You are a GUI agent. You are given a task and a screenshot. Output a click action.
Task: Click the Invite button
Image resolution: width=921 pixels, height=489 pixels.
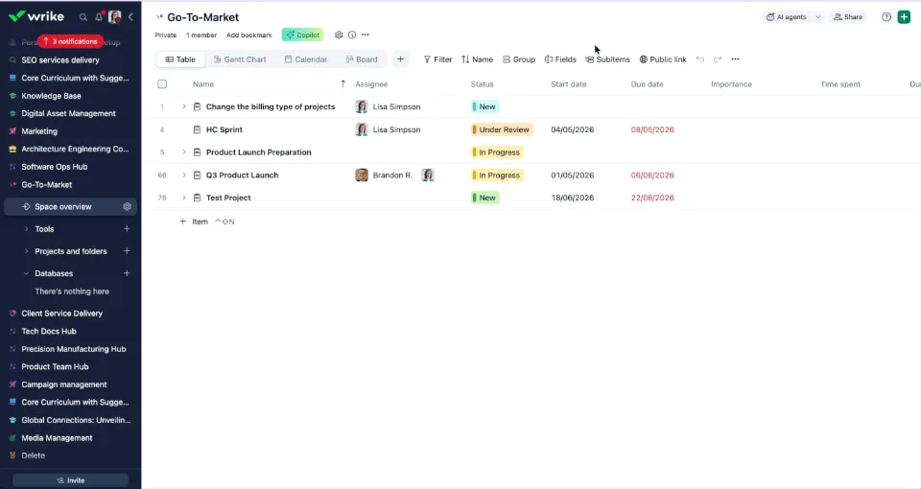70,480
